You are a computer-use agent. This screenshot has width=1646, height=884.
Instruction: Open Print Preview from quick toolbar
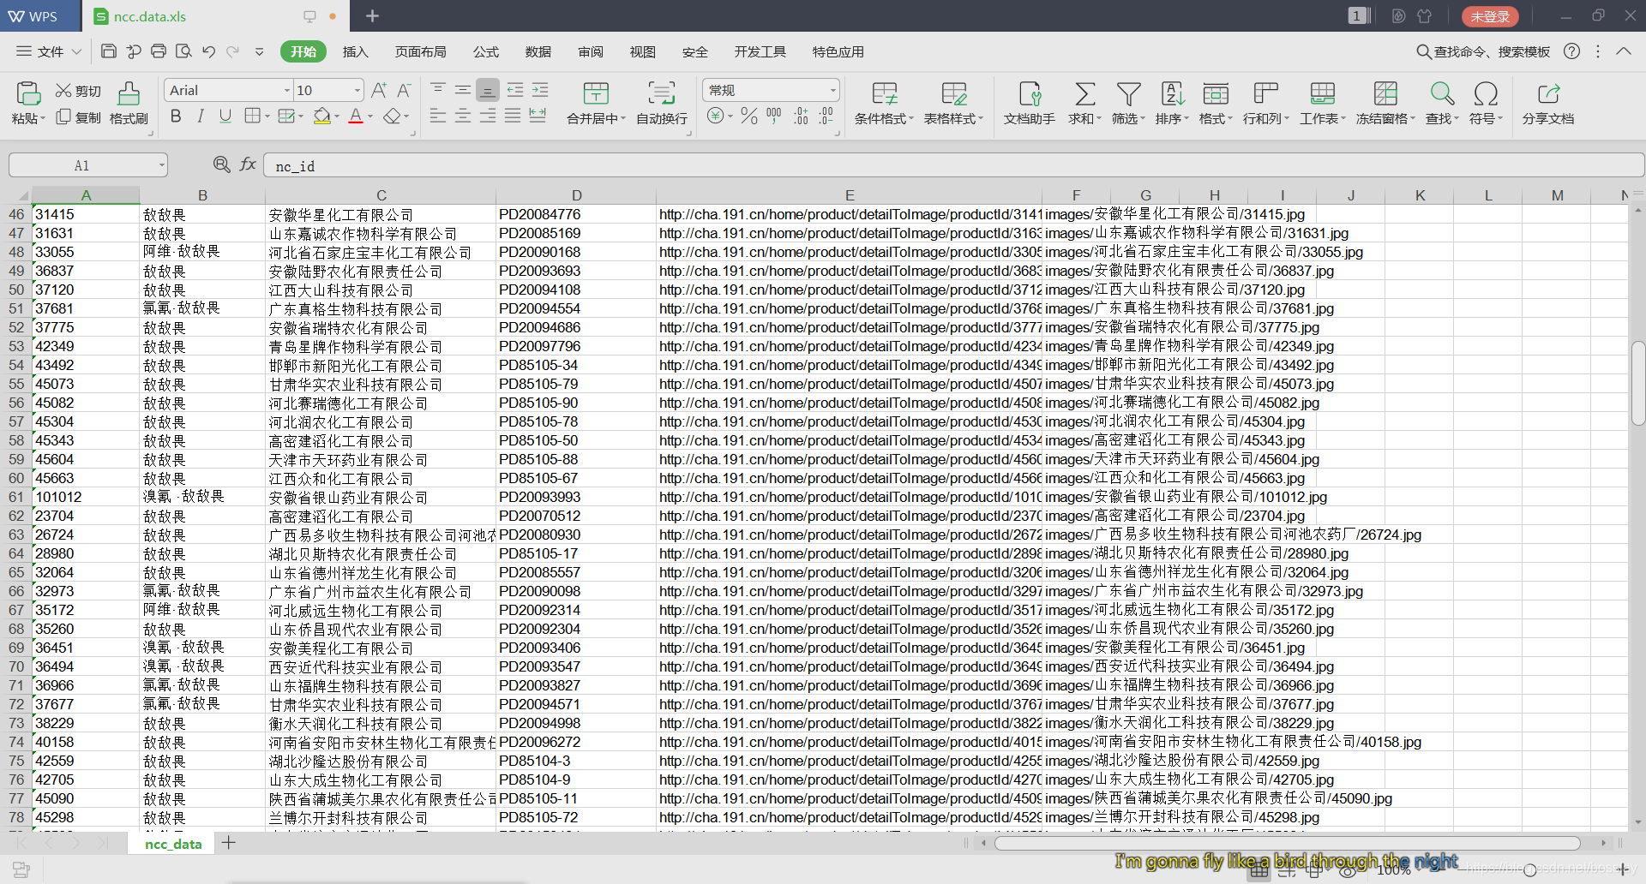pyautogui.click(x=183, y=51)
